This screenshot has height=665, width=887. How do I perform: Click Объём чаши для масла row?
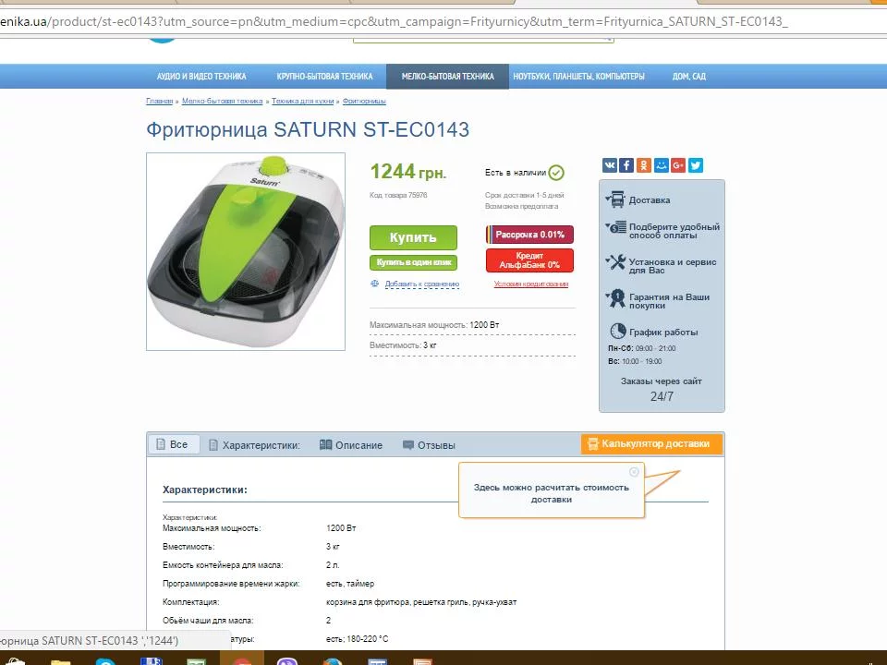tap(247, 621)
